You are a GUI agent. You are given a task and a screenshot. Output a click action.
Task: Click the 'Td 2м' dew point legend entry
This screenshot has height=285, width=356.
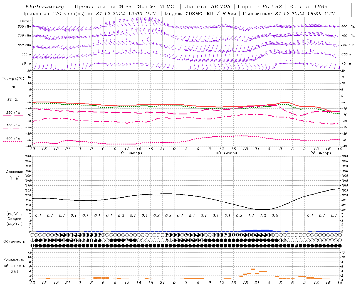[13, 100]
